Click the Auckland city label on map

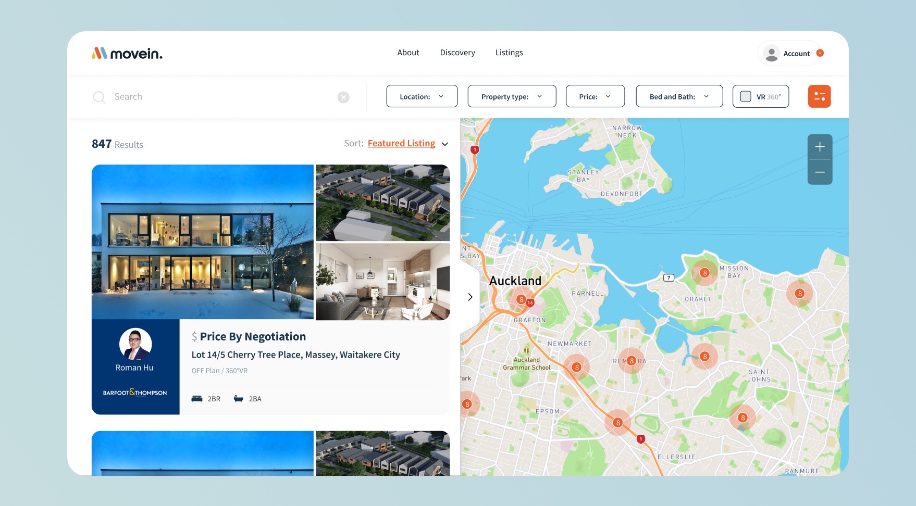click(515, 281)
